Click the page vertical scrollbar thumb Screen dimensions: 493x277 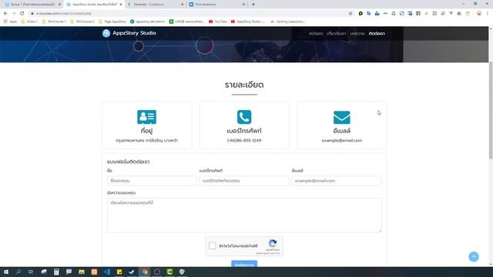(491, 110)
